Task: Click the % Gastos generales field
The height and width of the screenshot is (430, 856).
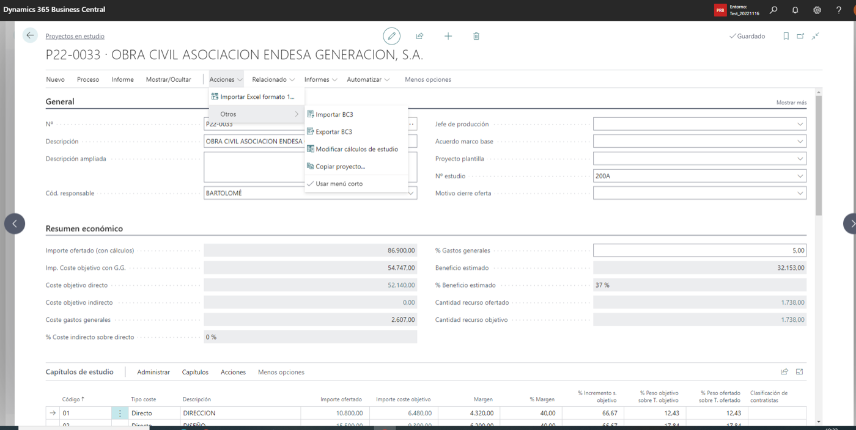Action: (x=699, y=250)
